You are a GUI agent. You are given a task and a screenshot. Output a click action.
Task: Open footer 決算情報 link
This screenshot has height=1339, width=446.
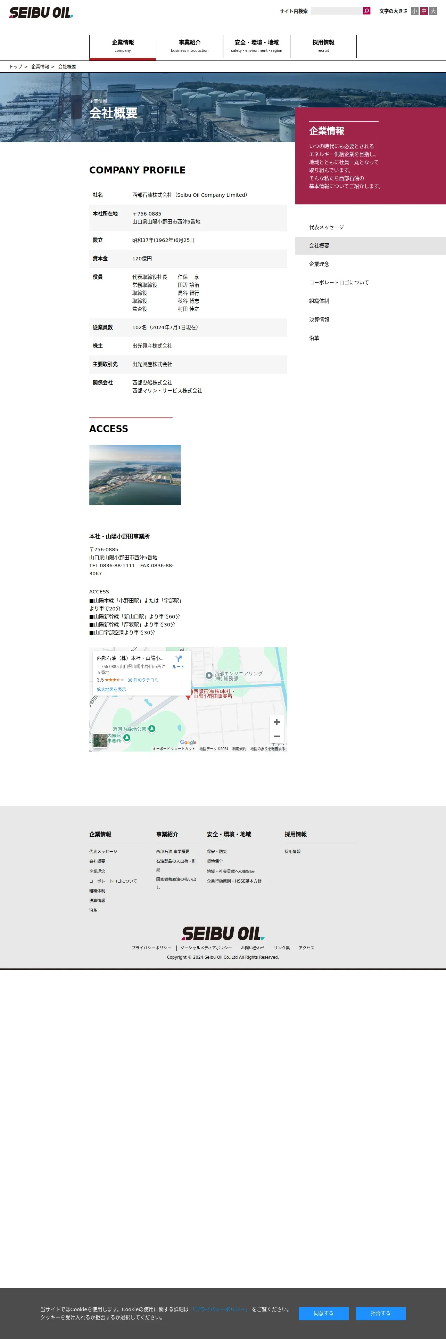pyautogui.click(x=97, y=901)
